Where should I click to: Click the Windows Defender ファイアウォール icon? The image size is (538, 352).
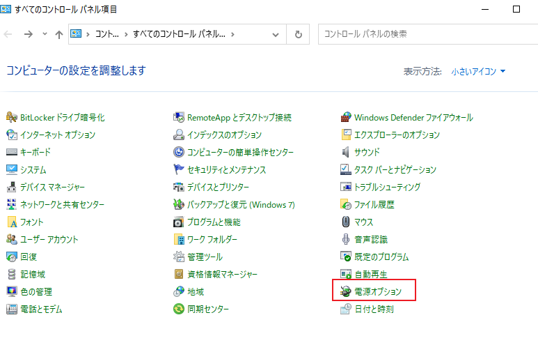pyautogui.click(x=346, y=117)
